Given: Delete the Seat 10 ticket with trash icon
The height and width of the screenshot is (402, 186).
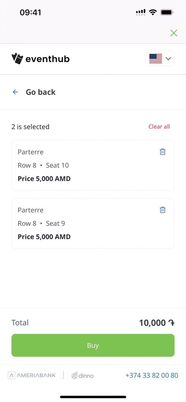Looking at the screenshot, I should click(163, 152).
